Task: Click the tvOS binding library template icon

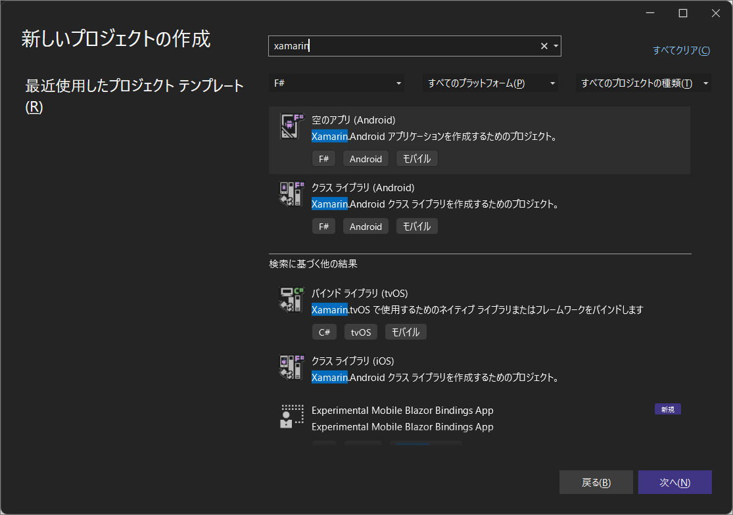Action: click(x=292, y=300)
